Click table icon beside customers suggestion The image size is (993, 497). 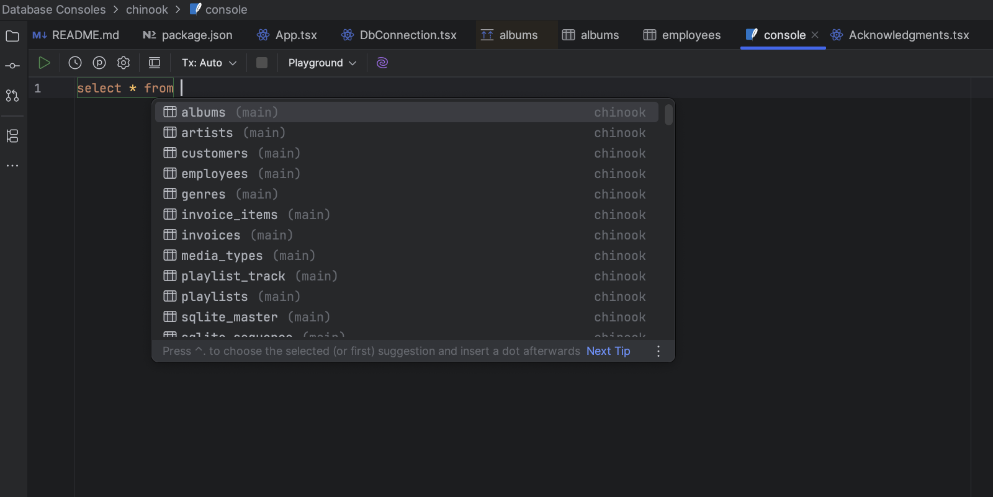point(170,153)
